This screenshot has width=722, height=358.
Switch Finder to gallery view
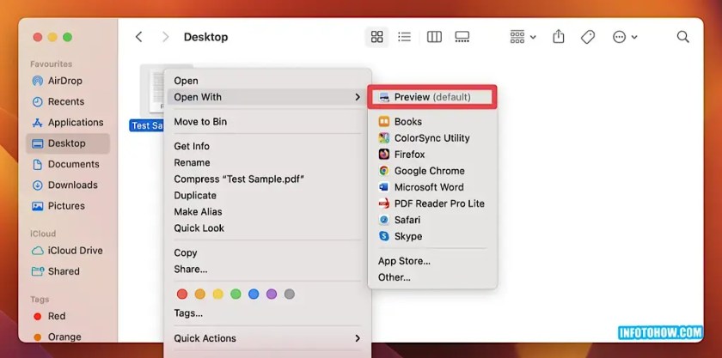(462, 37)
